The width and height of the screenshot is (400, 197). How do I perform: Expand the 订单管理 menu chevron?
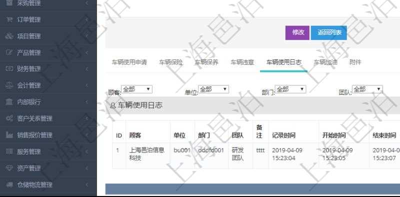(x=86, y=19)
